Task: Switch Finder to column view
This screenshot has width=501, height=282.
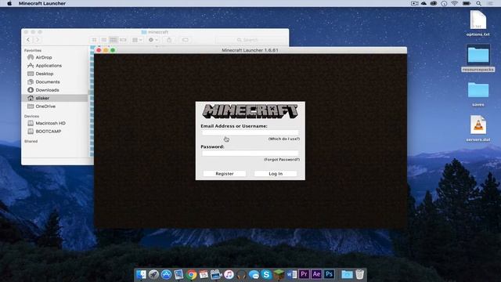Action: coord(114,40)
